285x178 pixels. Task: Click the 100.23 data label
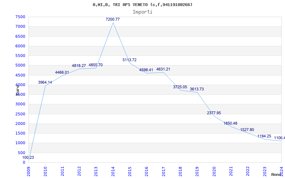[28, 157]
